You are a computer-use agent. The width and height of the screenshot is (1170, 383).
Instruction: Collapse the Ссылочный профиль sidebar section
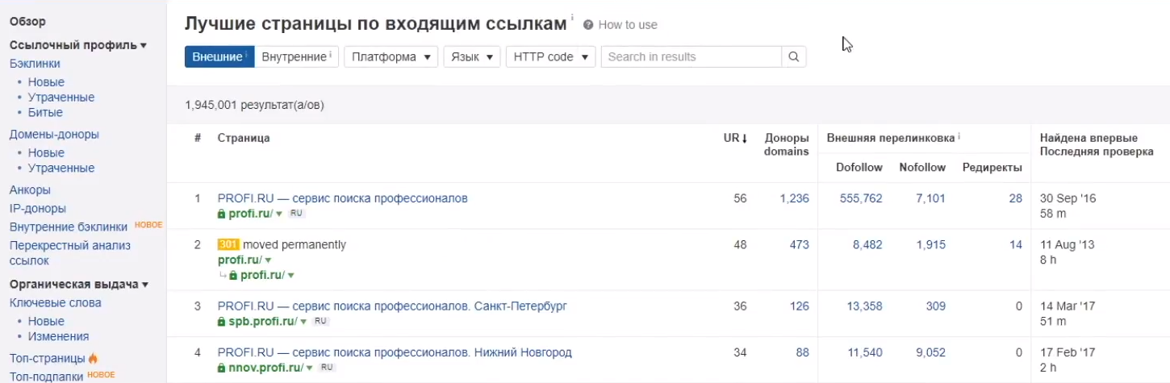[x=77, y=45]
